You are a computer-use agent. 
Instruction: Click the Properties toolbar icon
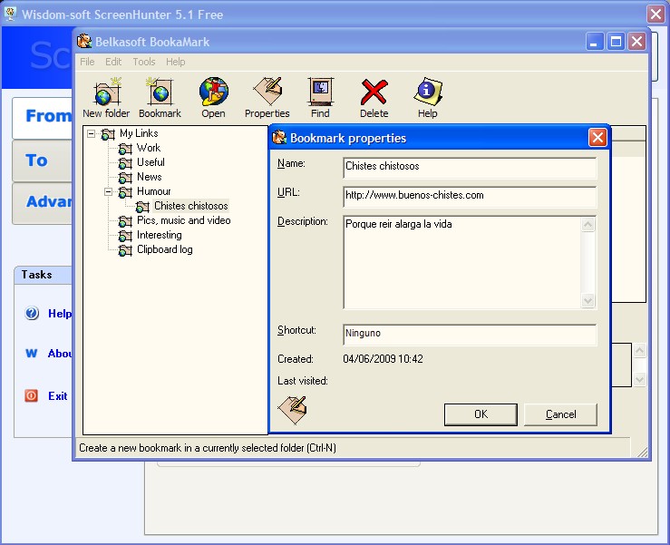[267, 92]
